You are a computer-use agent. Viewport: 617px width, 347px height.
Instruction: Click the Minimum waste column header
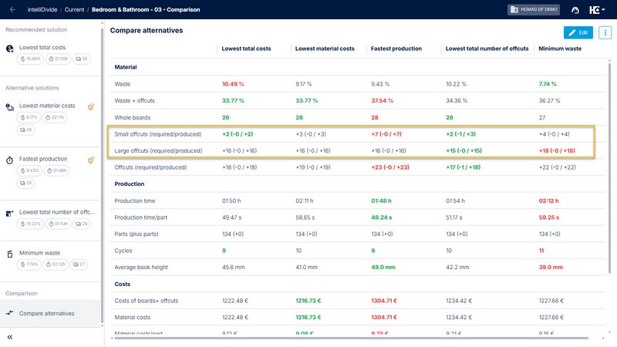click(559, 49)
